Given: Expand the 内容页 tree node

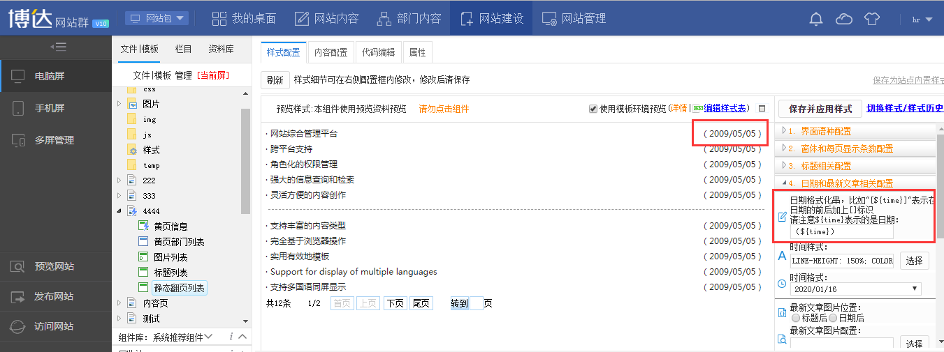Looking at the screenshot, I should tap(118, 303).
